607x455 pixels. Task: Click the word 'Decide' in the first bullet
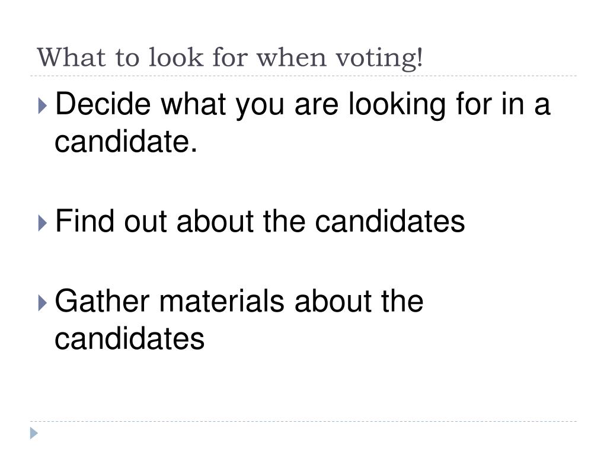click(x=103, y=103)
